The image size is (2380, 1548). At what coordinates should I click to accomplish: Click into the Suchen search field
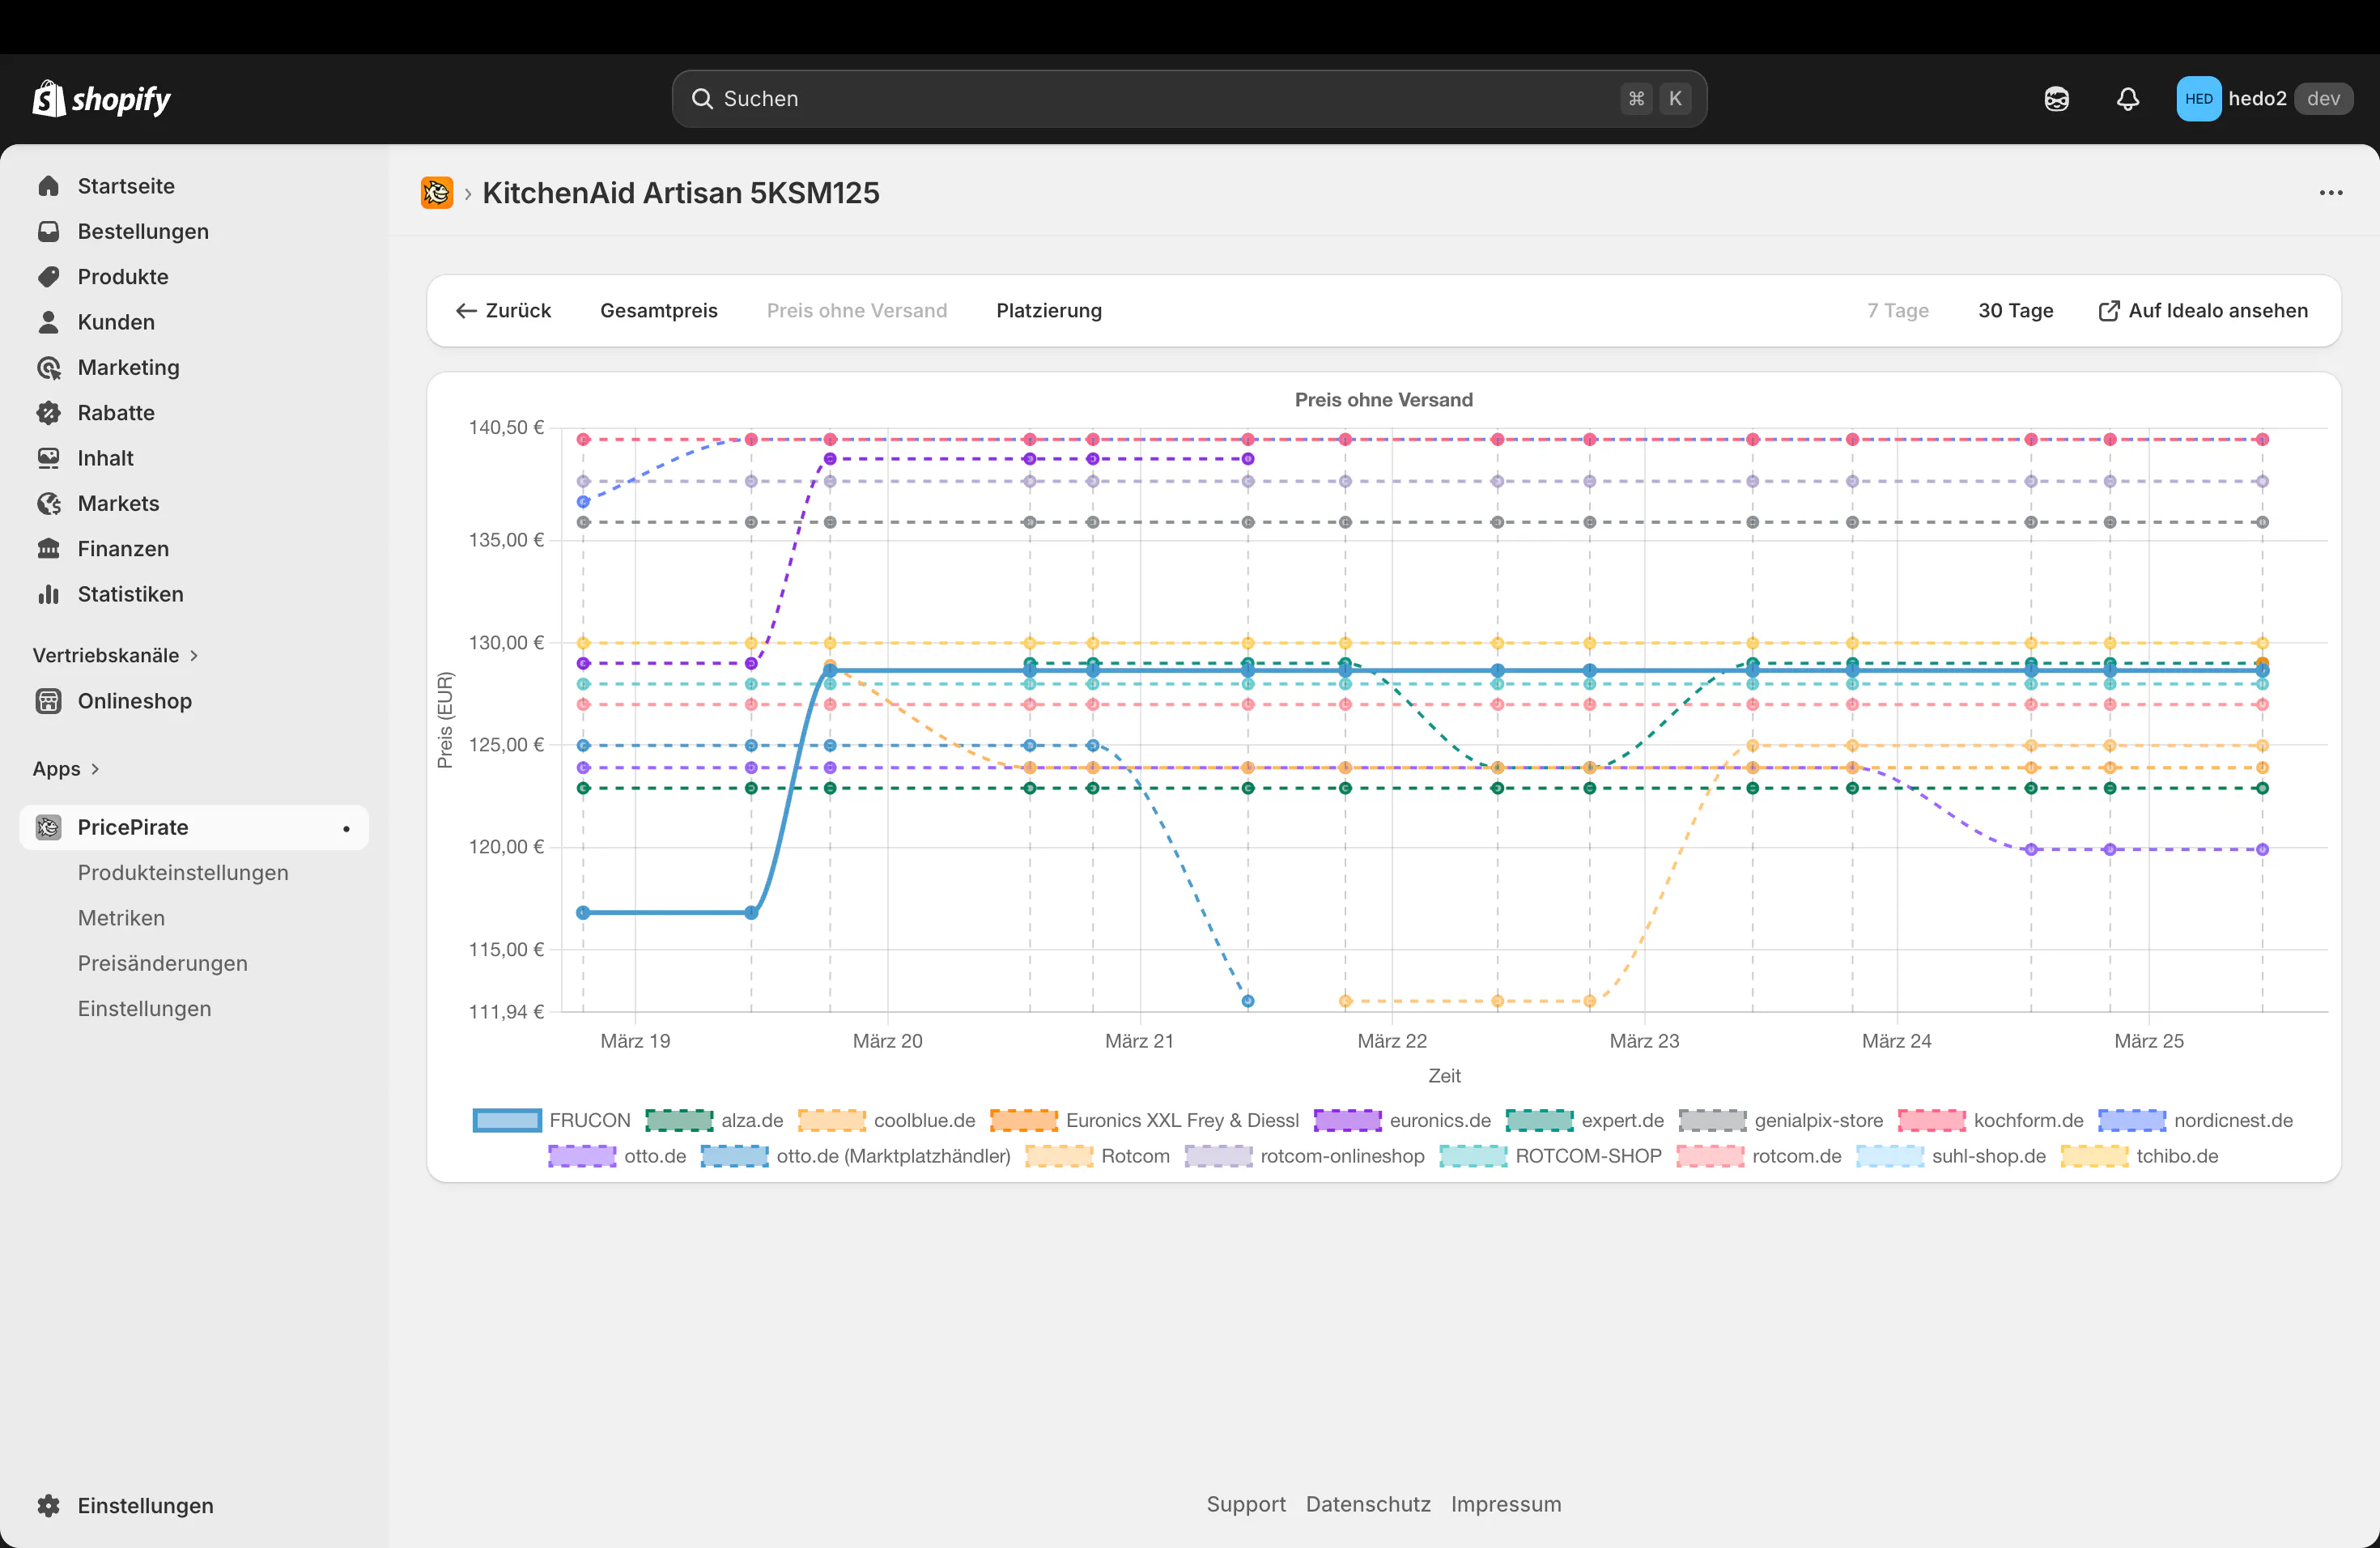click(1189, 99)
